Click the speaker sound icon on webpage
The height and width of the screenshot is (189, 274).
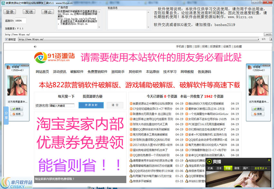coord(35,47)
